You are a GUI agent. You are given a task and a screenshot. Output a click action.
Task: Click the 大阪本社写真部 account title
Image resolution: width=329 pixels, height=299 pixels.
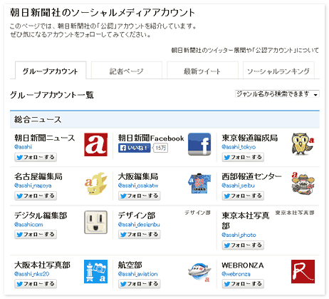click(42, 265)
